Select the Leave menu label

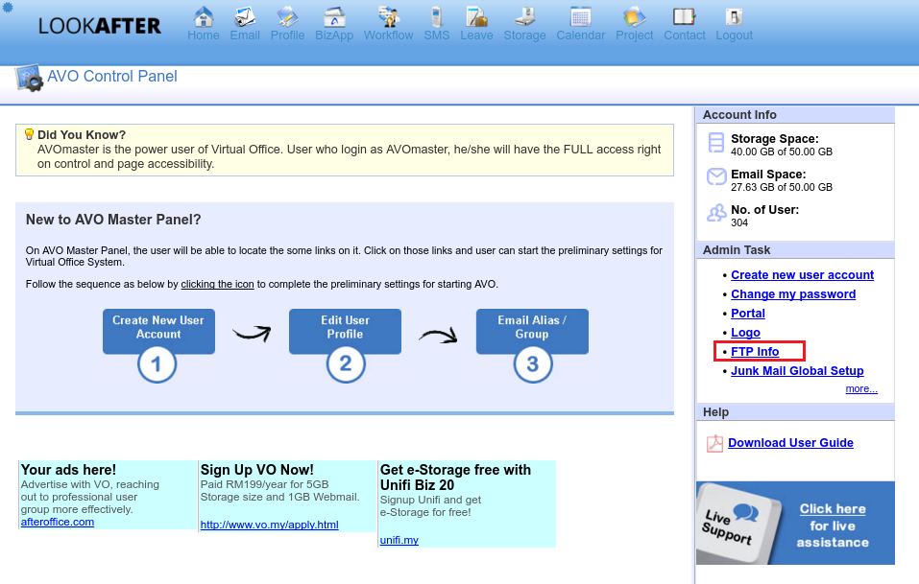pos(476,35)
